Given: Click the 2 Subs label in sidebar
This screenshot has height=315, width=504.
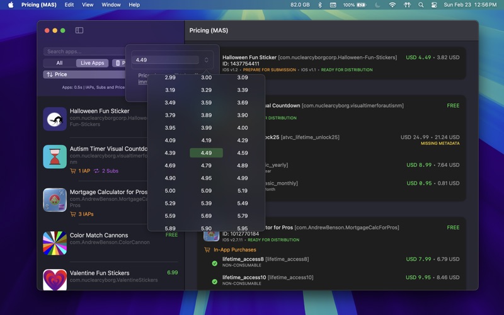Looking at the screenshot, I should click(x=110, y=171).
